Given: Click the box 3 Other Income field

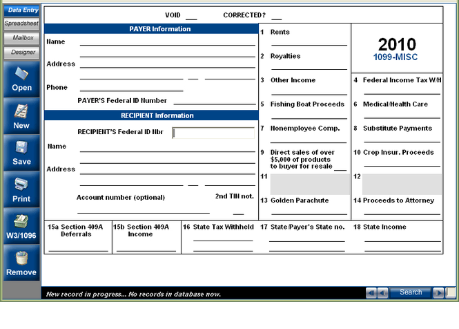Looking at the screenshot, I should tap(309, 91).
